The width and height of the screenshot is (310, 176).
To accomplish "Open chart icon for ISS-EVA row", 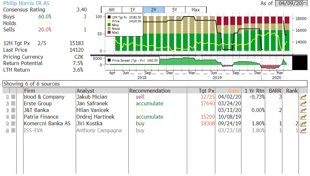I will 303,130.
